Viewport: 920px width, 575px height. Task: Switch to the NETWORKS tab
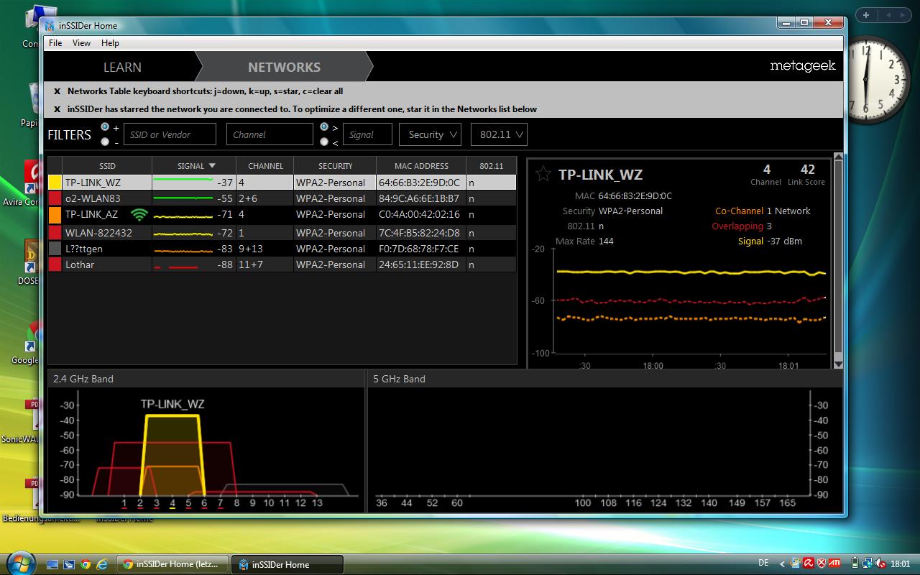coord(284,67)
